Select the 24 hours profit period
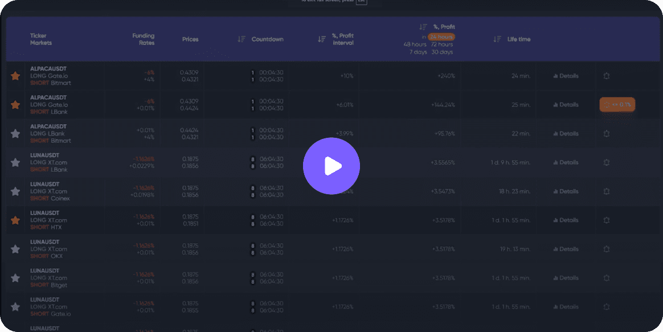Image resolution: width=663 pixels, height=332 pixels. [441, 37]
